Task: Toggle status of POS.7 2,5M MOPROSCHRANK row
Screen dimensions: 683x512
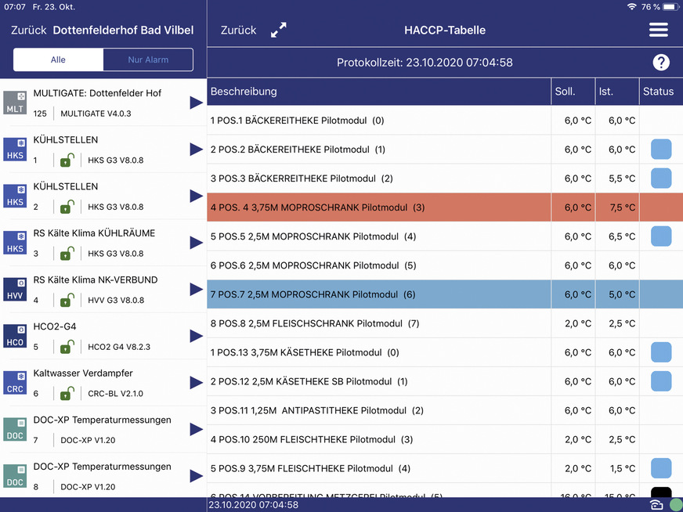Action: click(660, 294)
